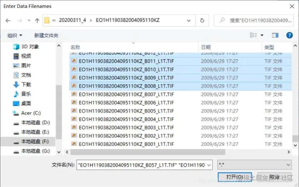Select 视频 in sidebar
The height and width of the screenshot is (187, 299).
(22, 56)
